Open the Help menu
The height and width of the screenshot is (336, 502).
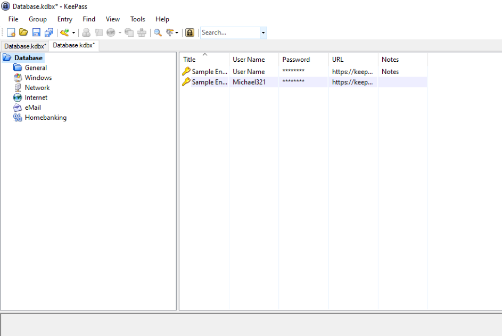162,19
